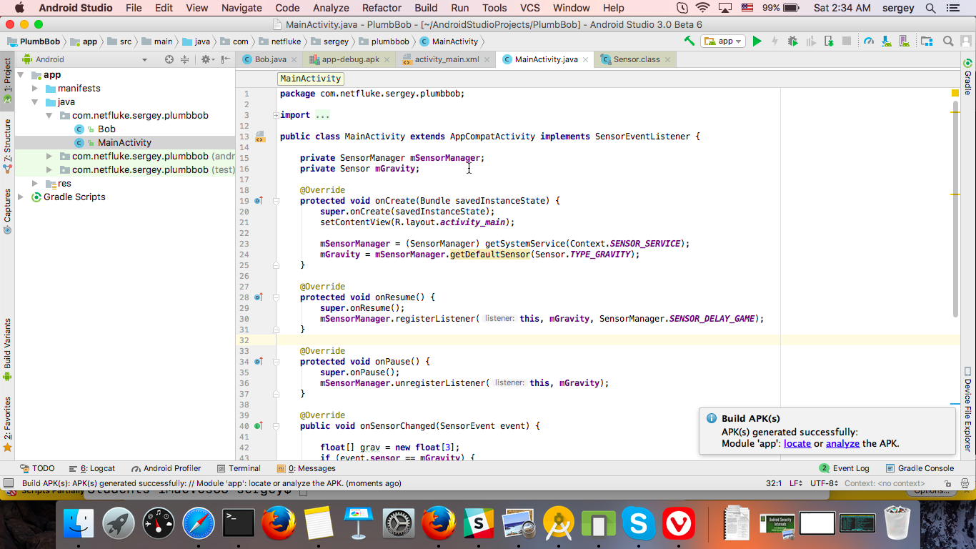This screenshot has width=976, height=549.
Task: Toggle the Favorites side panel
Action: click(x=7, y=424)
